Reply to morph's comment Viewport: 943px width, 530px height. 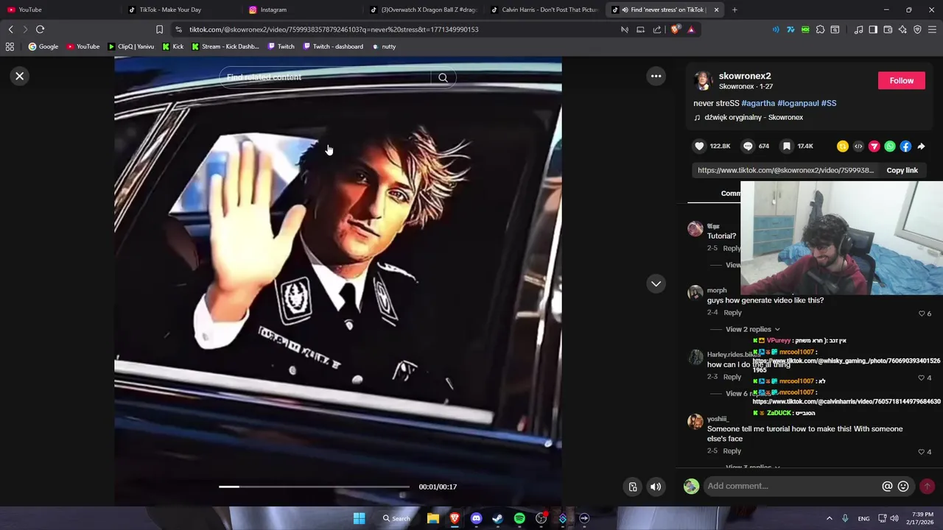732,312
